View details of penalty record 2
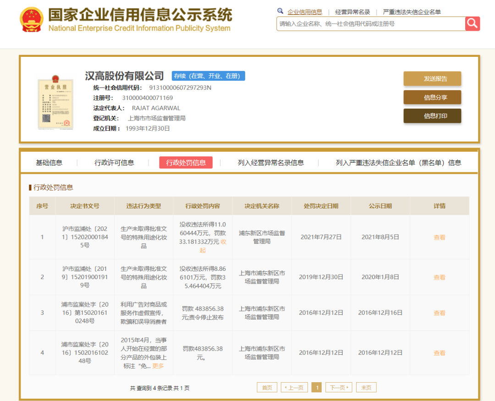495x401 pixels. click(439, 278)
